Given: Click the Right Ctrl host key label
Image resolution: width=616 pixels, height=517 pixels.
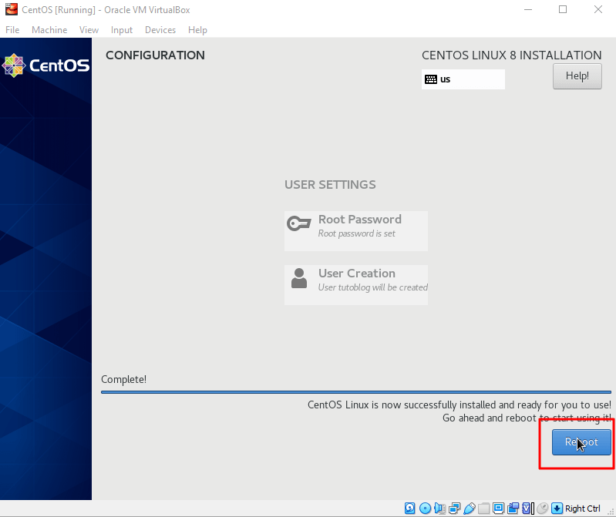Looking at the screenshot, I should [583, 509].
